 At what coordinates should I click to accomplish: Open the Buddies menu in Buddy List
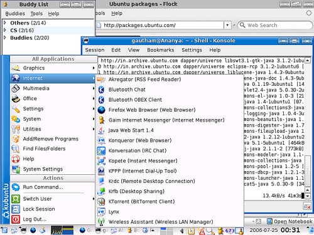pyautogui.click(x=15, y=14)
